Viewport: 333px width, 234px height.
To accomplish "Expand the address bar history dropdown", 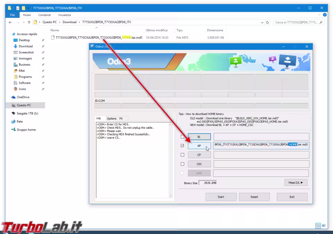I will tap(262, 22).
